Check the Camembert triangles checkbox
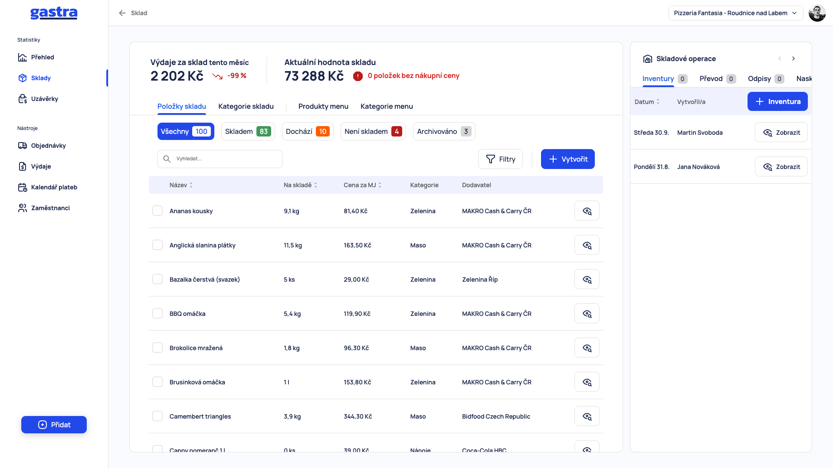 pyautogui.click(x=157, y=416)
